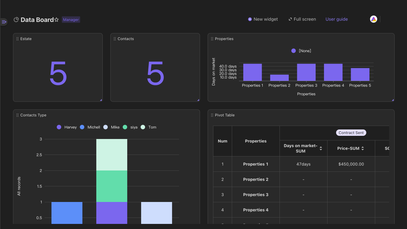This screenshot has height=229, width=407.
Task: Click the blue Michell stacked bar
Action: coord(67,213)
